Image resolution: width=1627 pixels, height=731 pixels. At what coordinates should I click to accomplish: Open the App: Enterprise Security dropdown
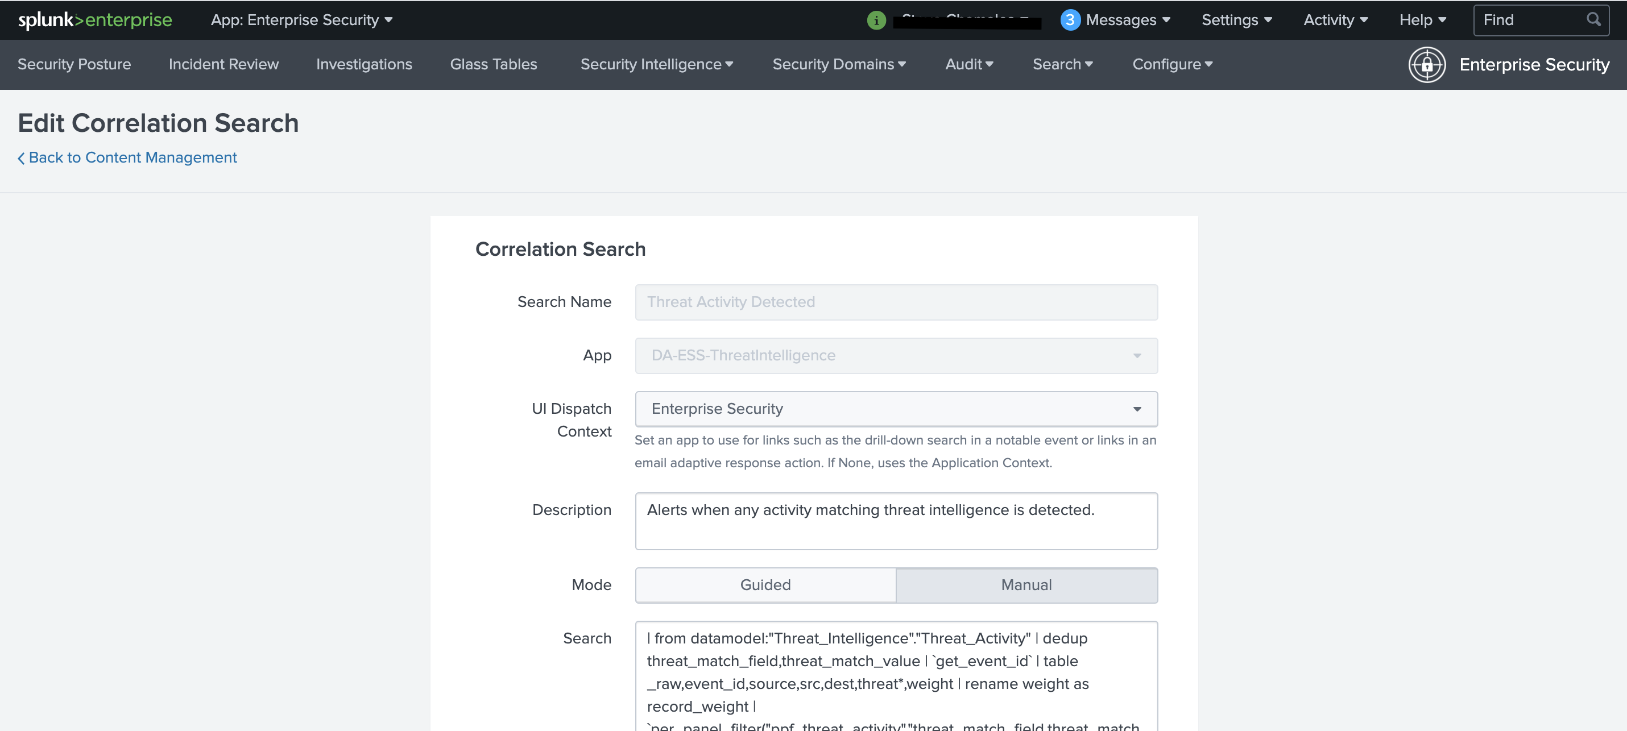[301, 20]
